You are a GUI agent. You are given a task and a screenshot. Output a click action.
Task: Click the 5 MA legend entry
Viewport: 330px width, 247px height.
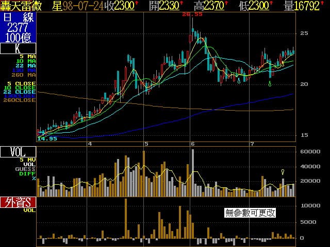28,56
